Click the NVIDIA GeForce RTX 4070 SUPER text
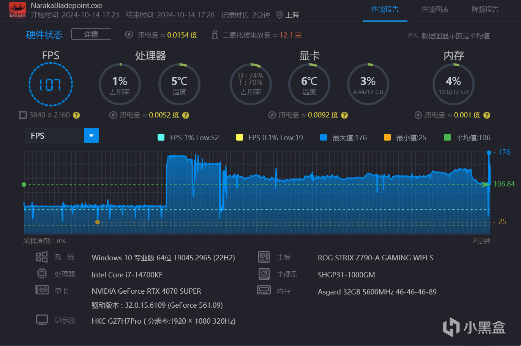 pos(147,291)
